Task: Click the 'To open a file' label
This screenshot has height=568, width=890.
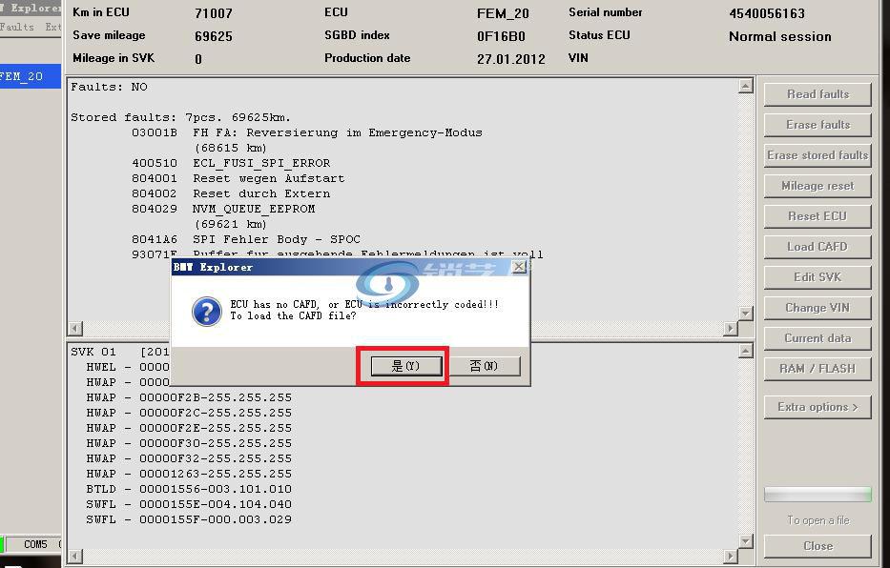Action: [818, 520]
